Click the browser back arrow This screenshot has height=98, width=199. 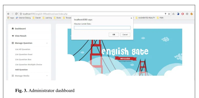coord(8,14)
